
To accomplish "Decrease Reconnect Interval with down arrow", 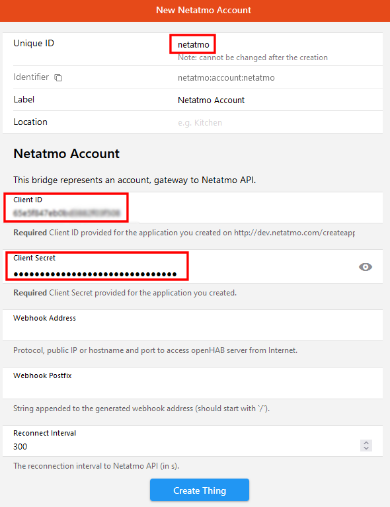I will coord(366,448).
